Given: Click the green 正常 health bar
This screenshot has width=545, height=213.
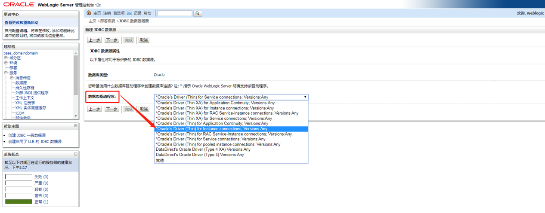Looking at the screenshot, I should 19,202.
